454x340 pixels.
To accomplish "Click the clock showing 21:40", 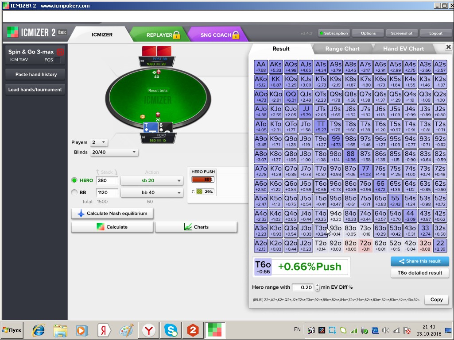I will (428, 327).
